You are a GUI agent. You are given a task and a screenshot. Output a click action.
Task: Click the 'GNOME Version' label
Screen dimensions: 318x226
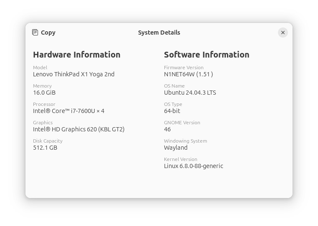click(x=182, y=123)
